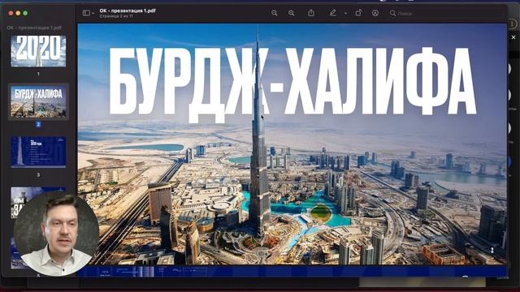520x292 pixels.
Task: Click the page 2 number badge in sidebar
Action: (x=38, y=124)
